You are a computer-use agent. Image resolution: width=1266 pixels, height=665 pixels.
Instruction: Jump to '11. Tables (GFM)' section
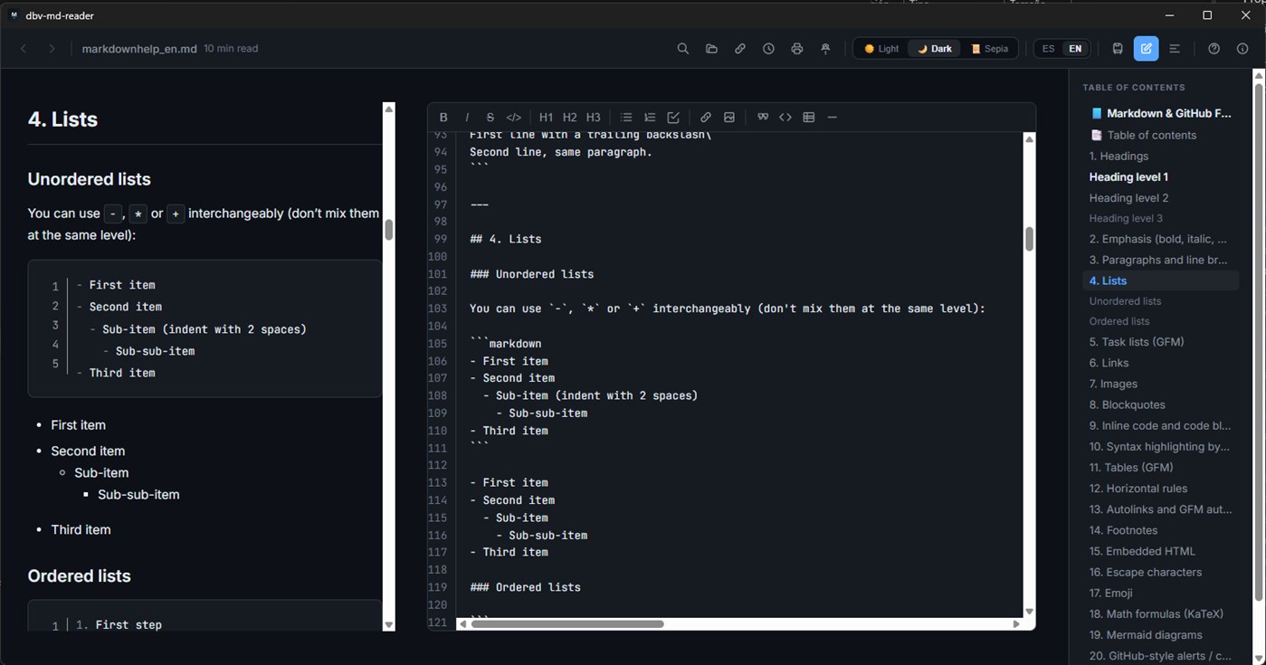tap(1161, 467)
